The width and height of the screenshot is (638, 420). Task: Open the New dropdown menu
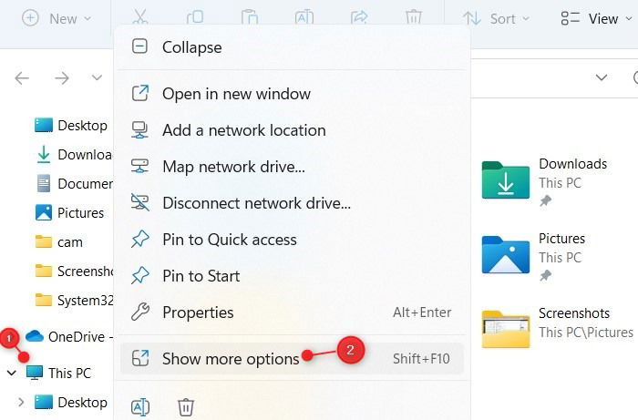57,18
